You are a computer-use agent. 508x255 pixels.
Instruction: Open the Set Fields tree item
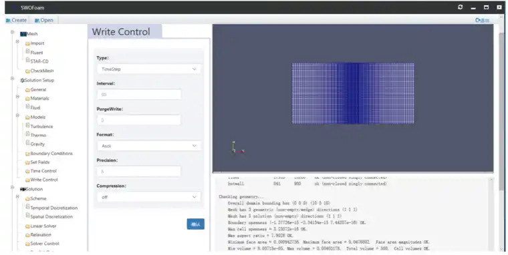click(37, 162)
